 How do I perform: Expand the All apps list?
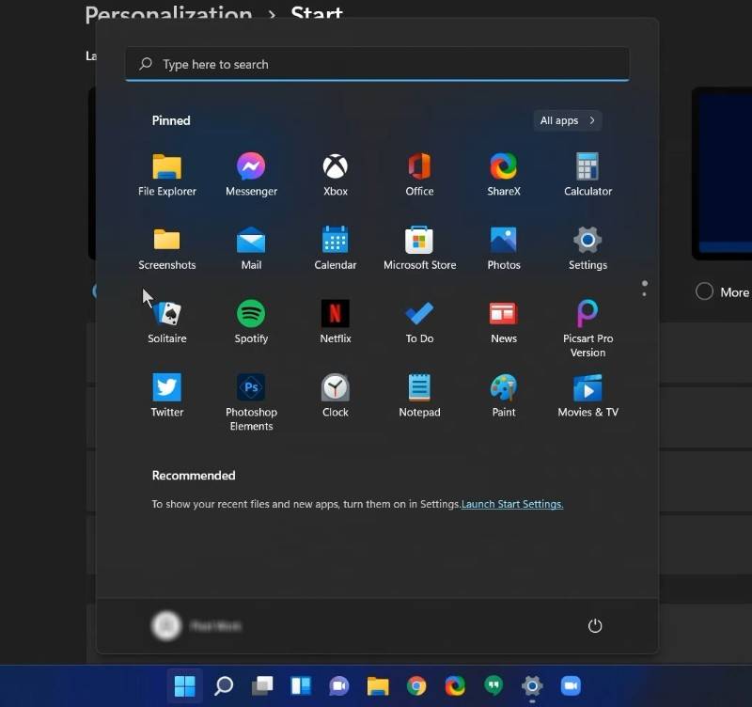[x=567, y=120]
